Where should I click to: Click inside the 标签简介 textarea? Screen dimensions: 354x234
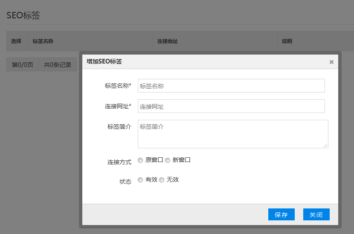(232, 134)
